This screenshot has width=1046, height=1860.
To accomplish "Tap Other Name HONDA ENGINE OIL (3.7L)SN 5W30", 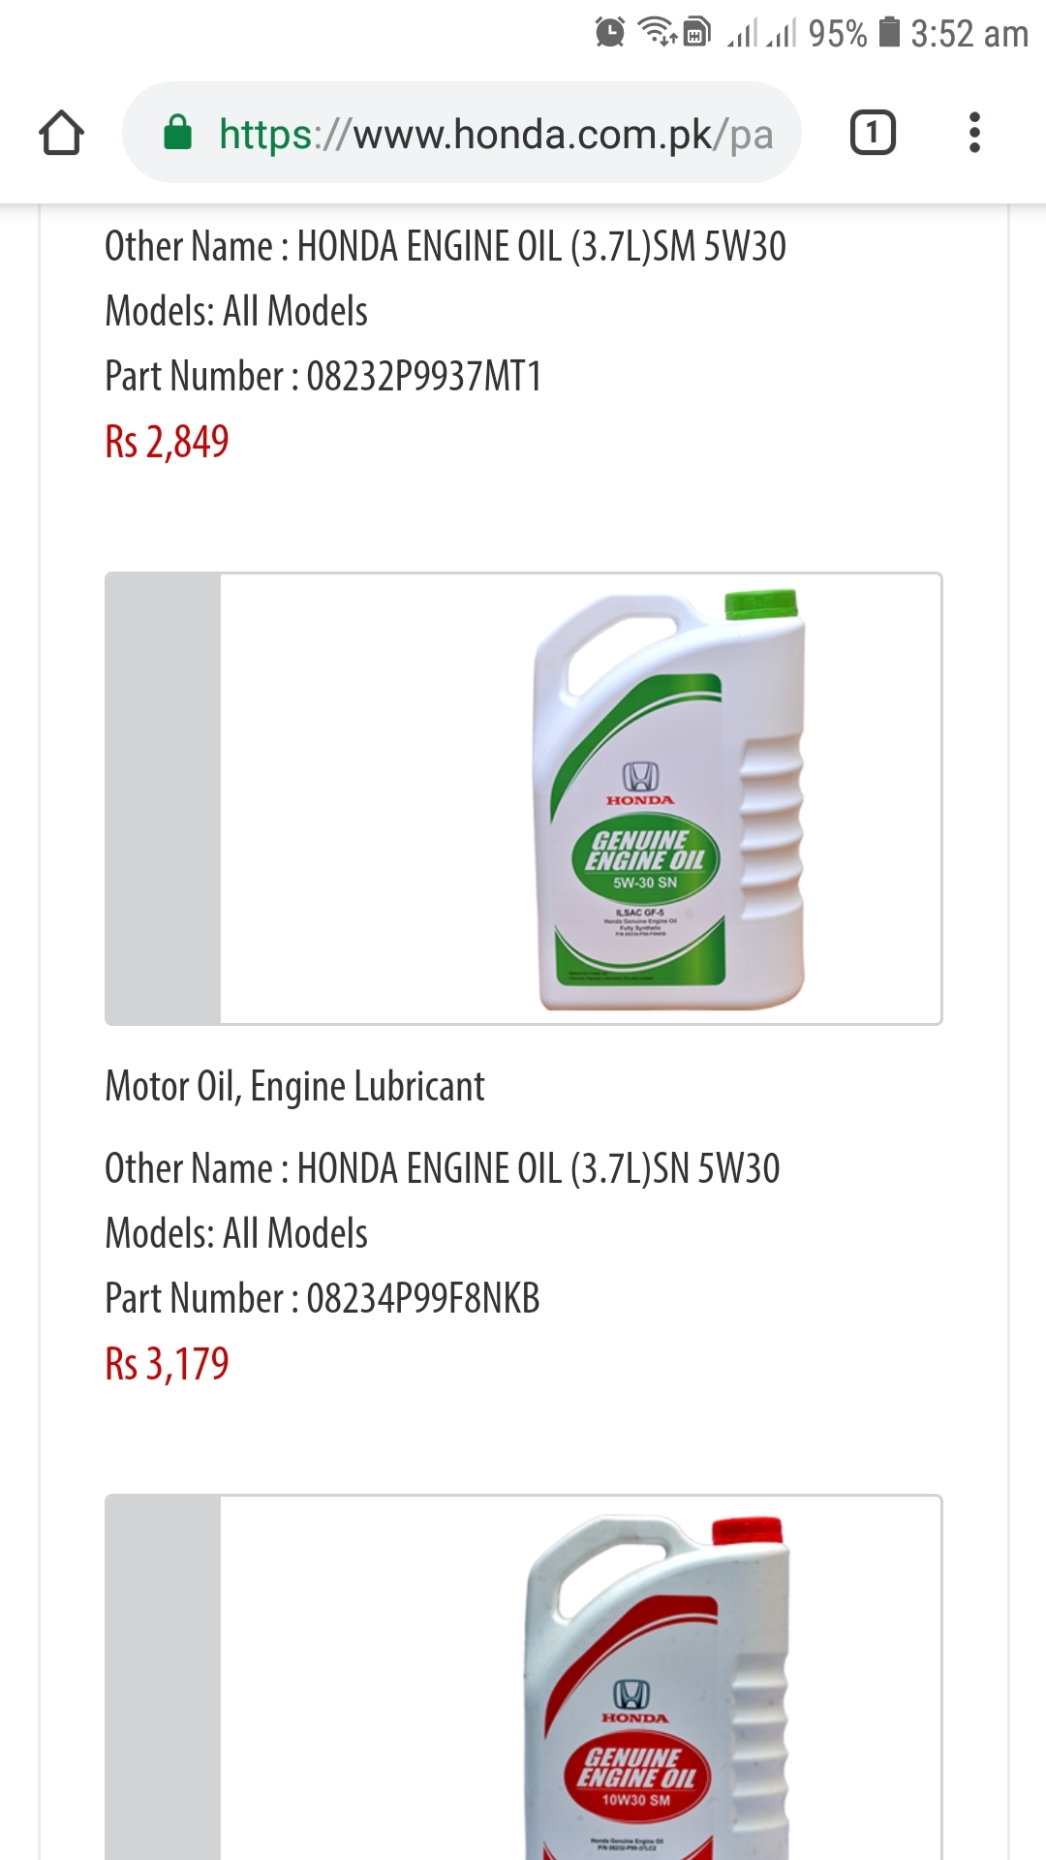I will pyautogui.click(x=443, y=1168).
